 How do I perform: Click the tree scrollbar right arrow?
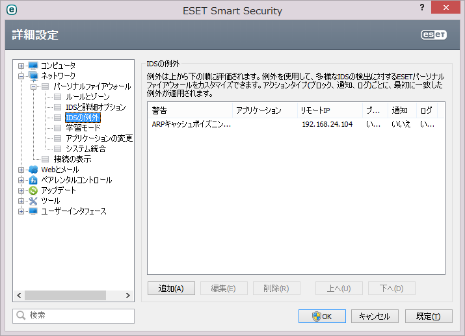click(128, 296)
